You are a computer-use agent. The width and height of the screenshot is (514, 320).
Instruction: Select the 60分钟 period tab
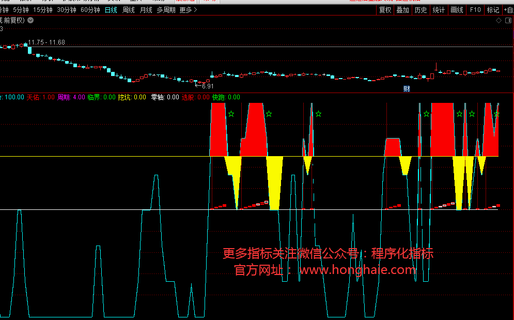pos(90,10)
